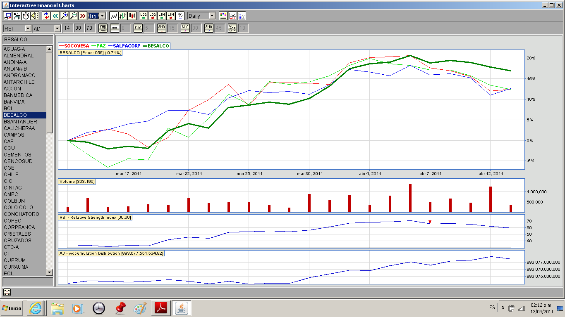The image size is (565, 317).
Task: Click the RSI period field showing 14
Action: point(67,28)
